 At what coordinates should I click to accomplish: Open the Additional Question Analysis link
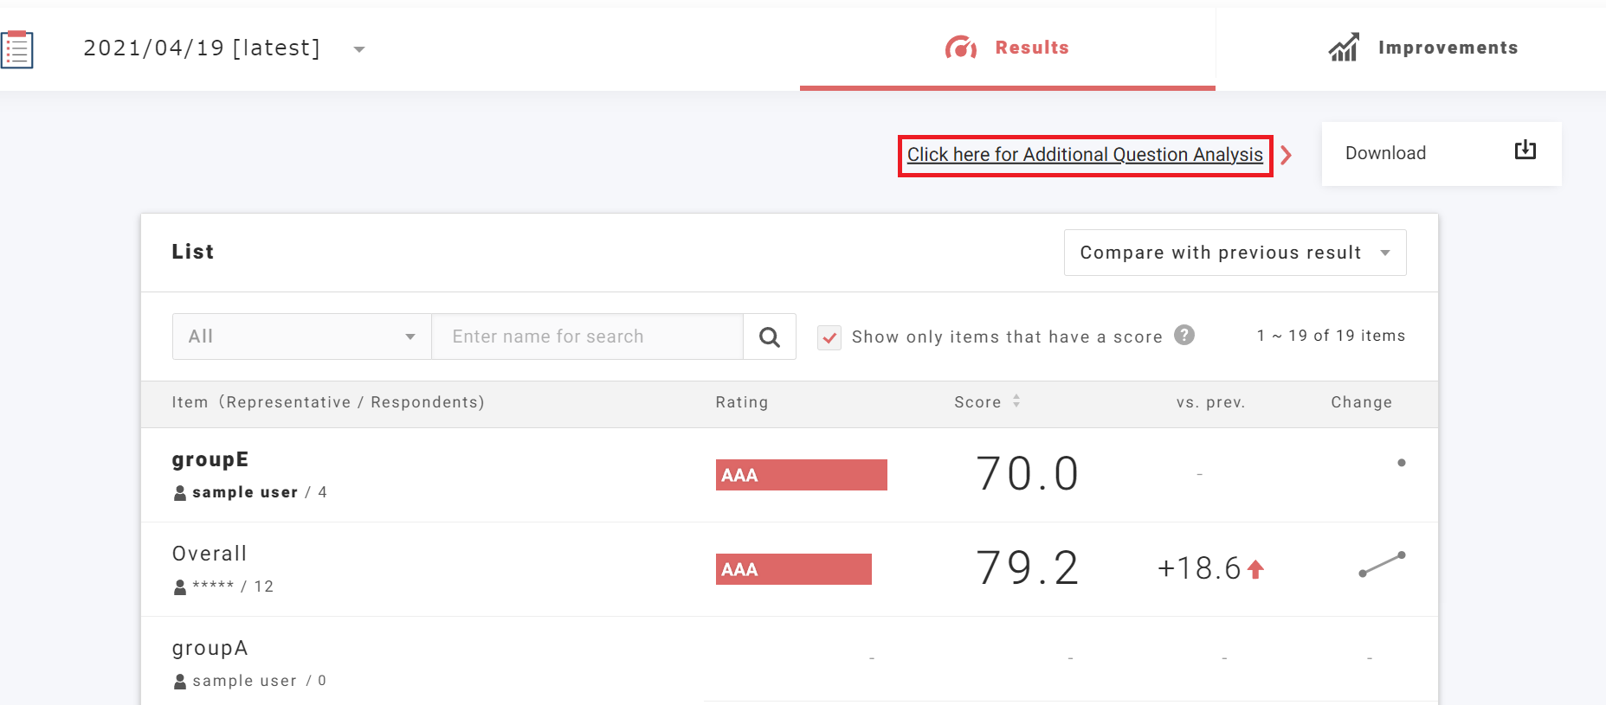(1084, 155)
